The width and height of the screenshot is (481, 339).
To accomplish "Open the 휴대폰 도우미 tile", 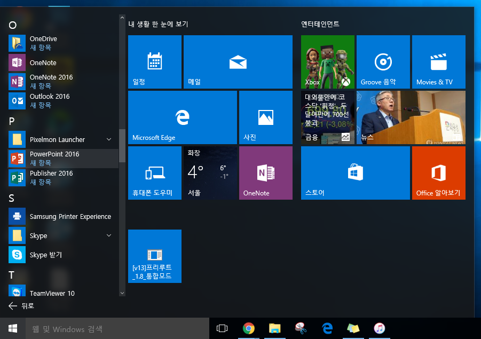I will [x=155, y=173].
